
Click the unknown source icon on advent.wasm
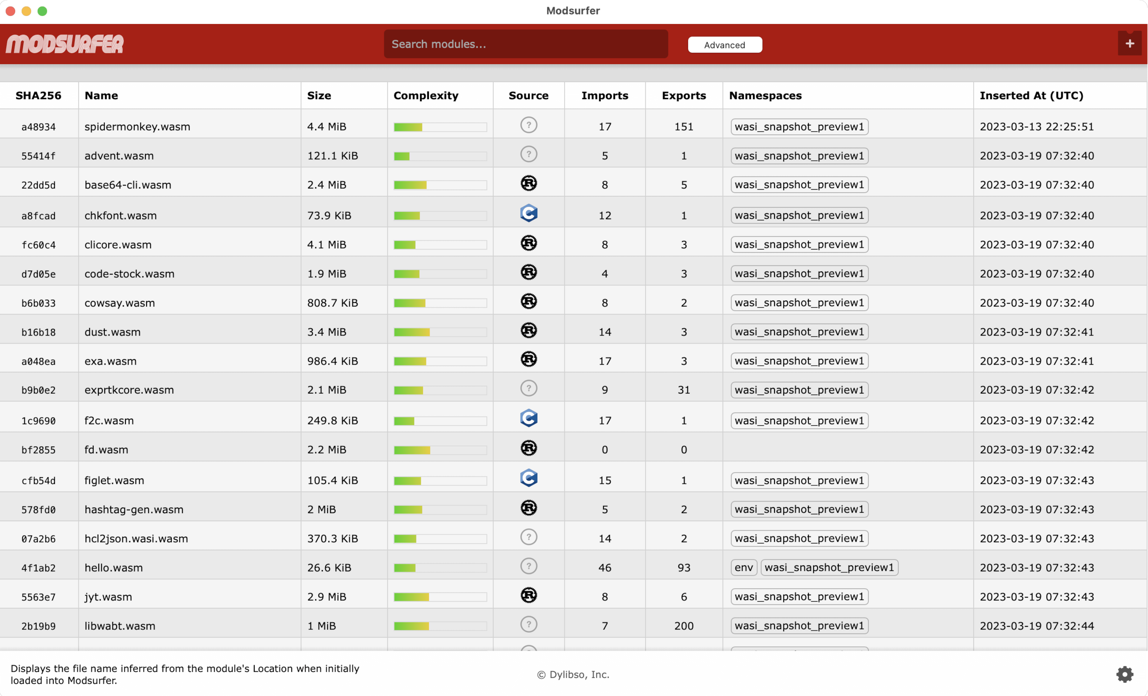528,154
